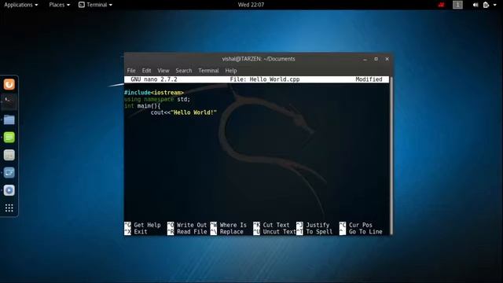Click the battery power icon in top bar
503x283 pixels.
tap(486, 5)
